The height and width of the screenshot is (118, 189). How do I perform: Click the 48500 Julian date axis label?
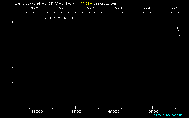(x=75, y=112)
